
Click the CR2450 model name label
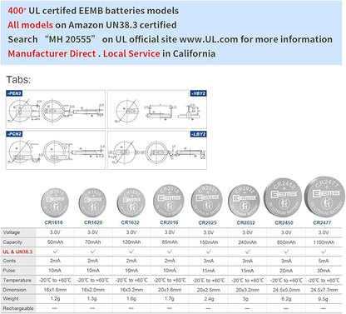tap(284, 222)
